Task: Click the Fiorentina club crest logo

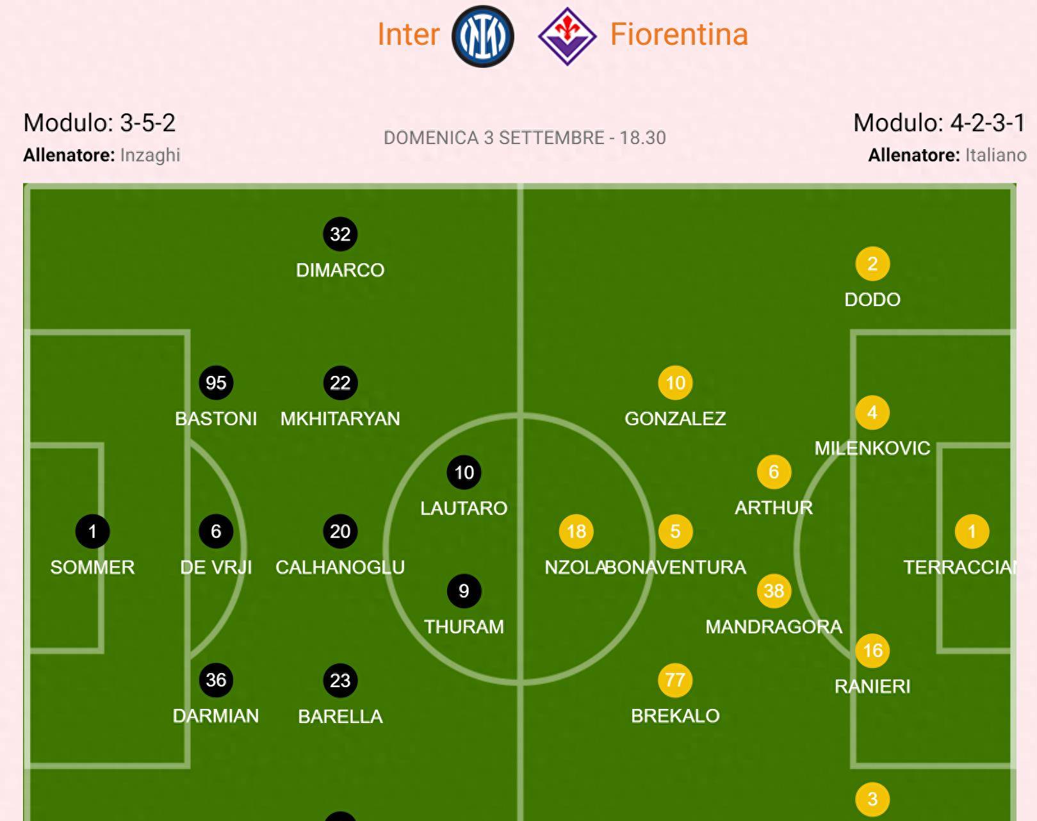Action: [567, 36]
